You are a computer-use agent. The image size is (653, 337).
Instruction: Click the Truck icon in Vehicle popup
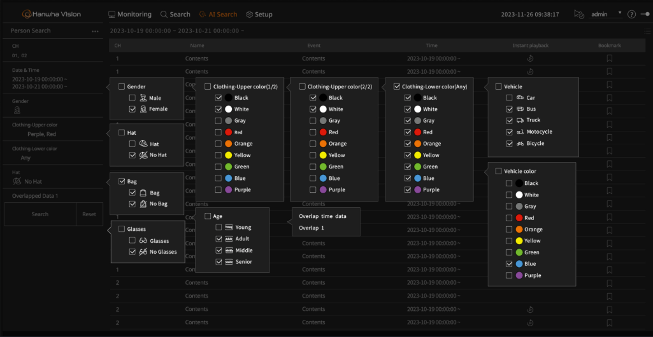520,120
